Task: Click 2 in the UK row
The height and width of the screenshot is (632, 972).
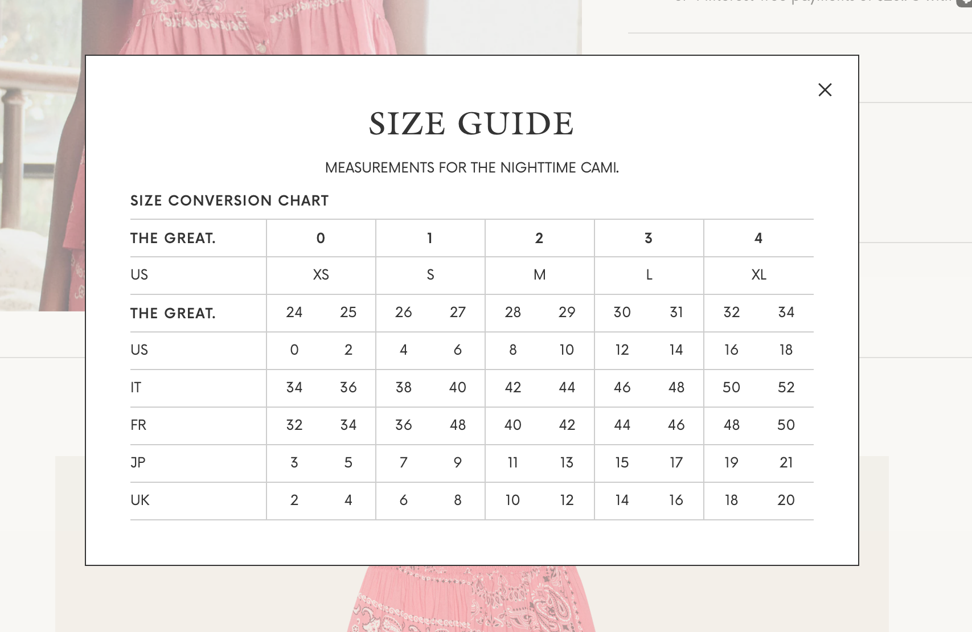Action: click(294, 500)
